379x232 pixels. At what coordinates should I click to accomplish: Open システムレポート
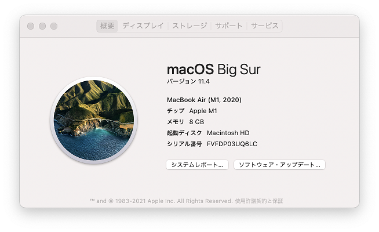click(x=197, y=165)
